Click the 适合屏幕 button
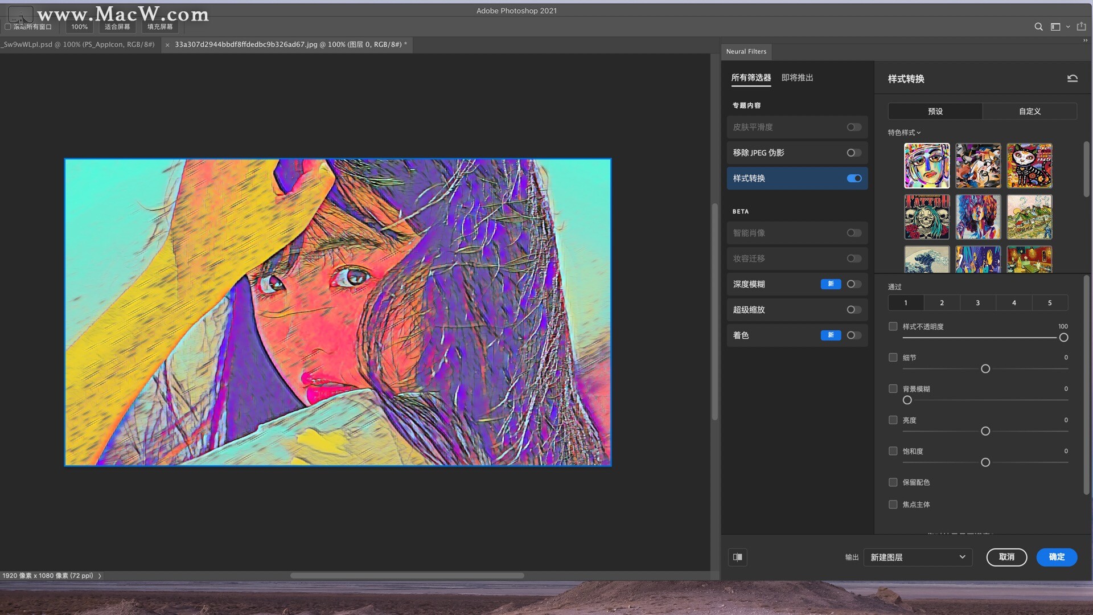 pos(117,27)
